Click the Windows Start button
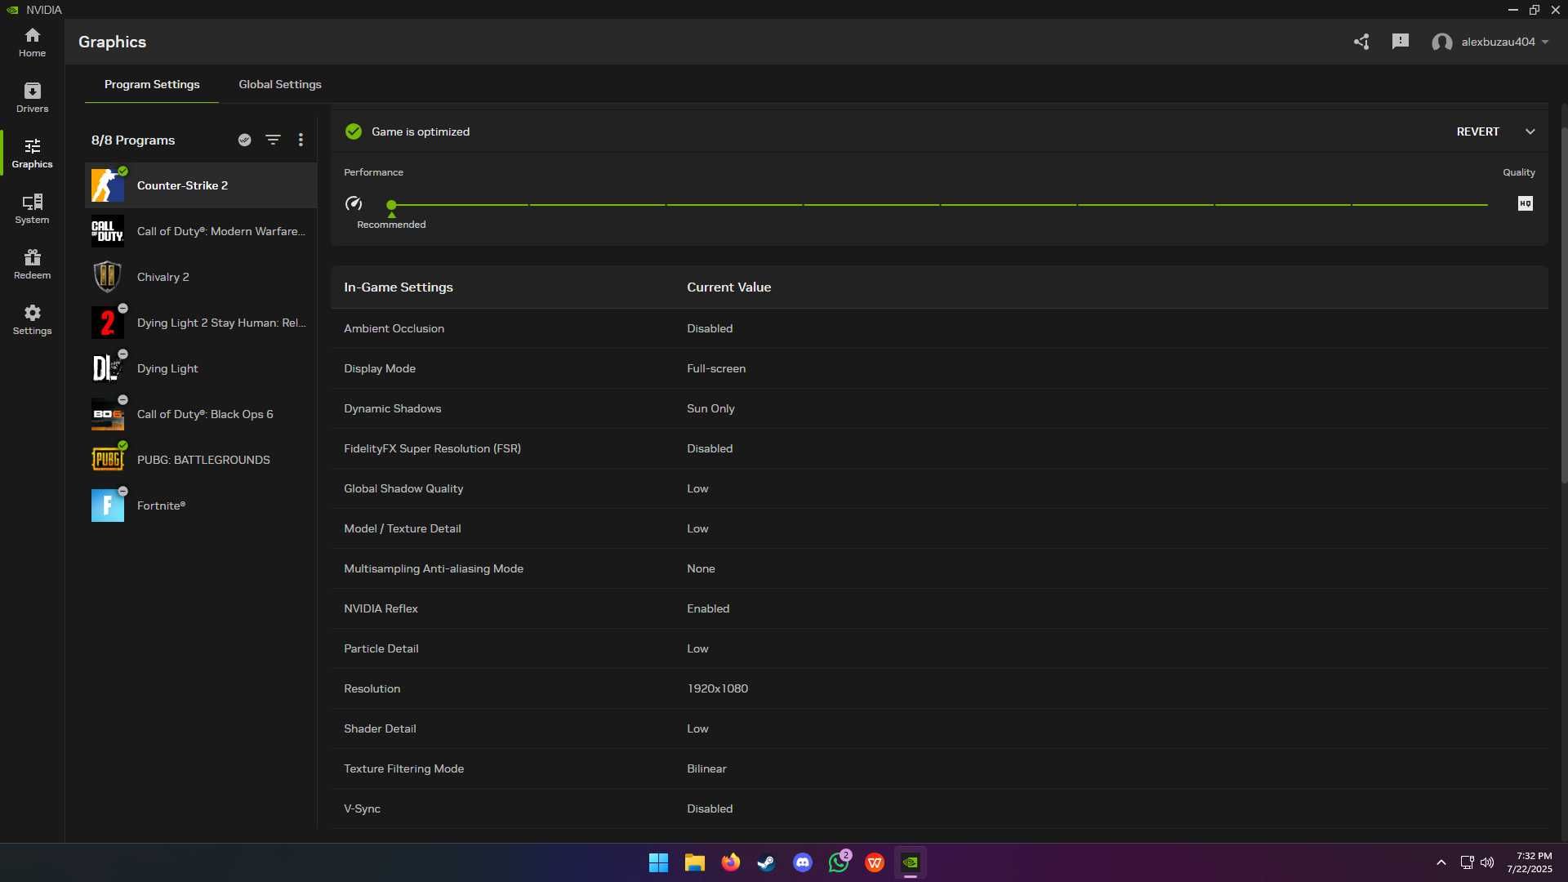This screenshot has width=1568, height=882. pyautogui.click(x=658, y=862)
